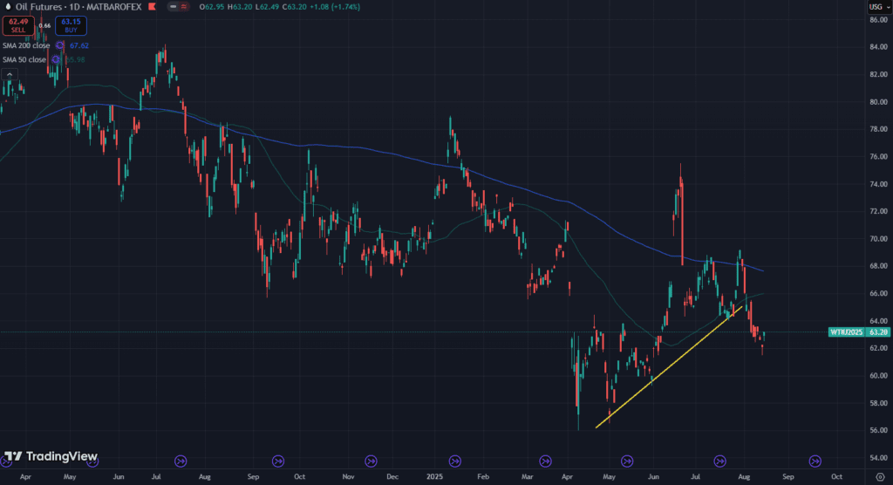The image size is (893, 485).
Task: Toggle the SMA 200 close indicator icon
Action: [59, 45]
